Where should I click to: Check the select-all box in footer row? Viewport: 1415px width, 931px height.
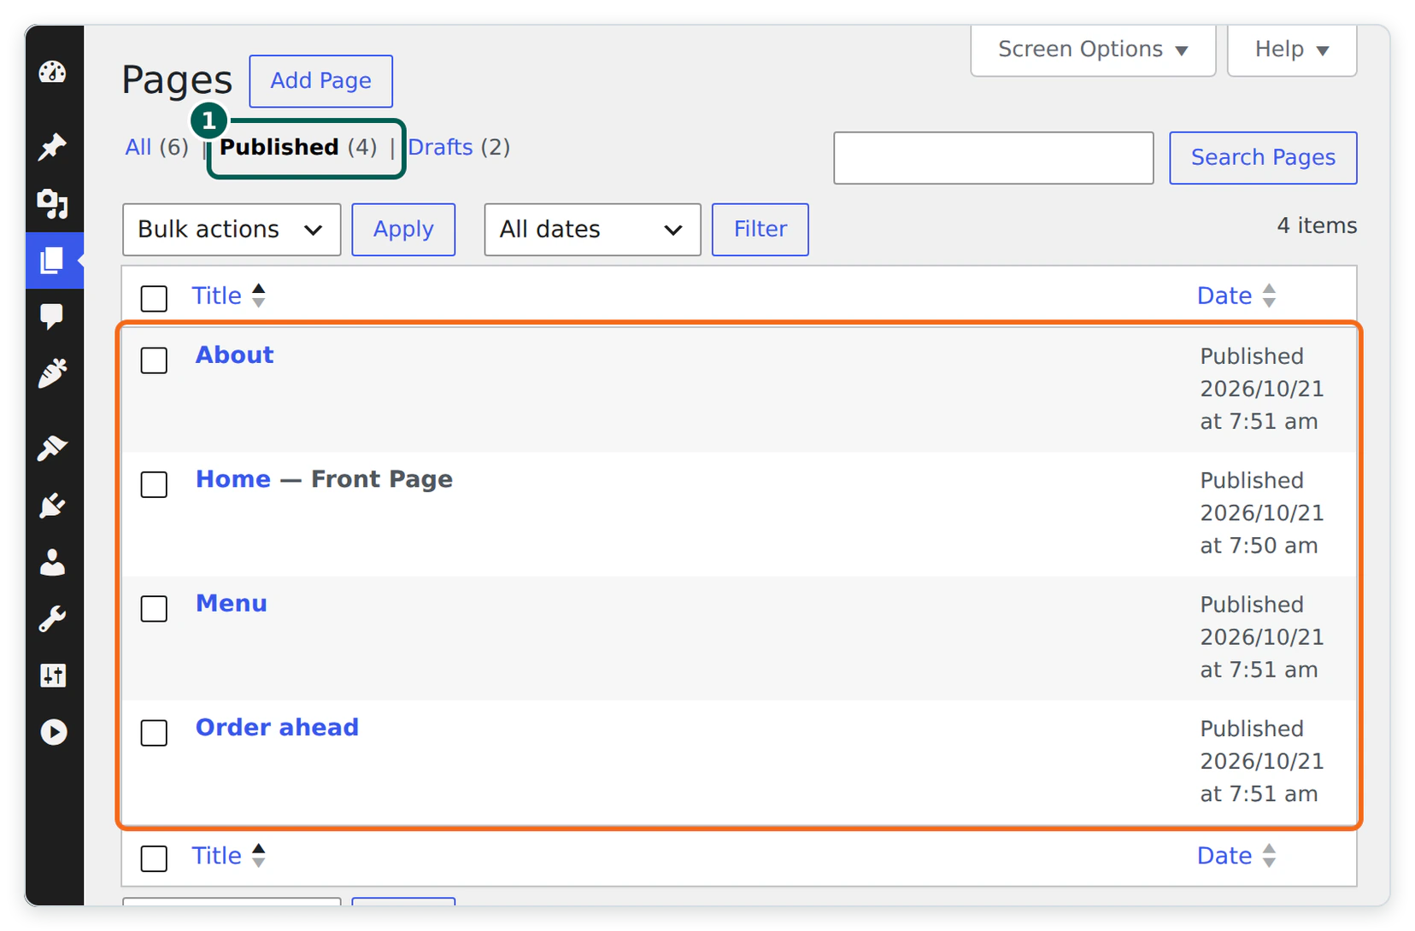tap(154, 858)
